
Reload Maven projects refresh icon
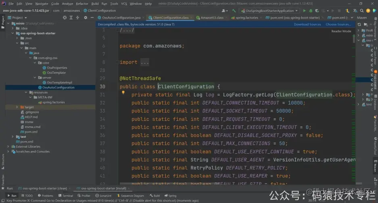pos(359,24)
